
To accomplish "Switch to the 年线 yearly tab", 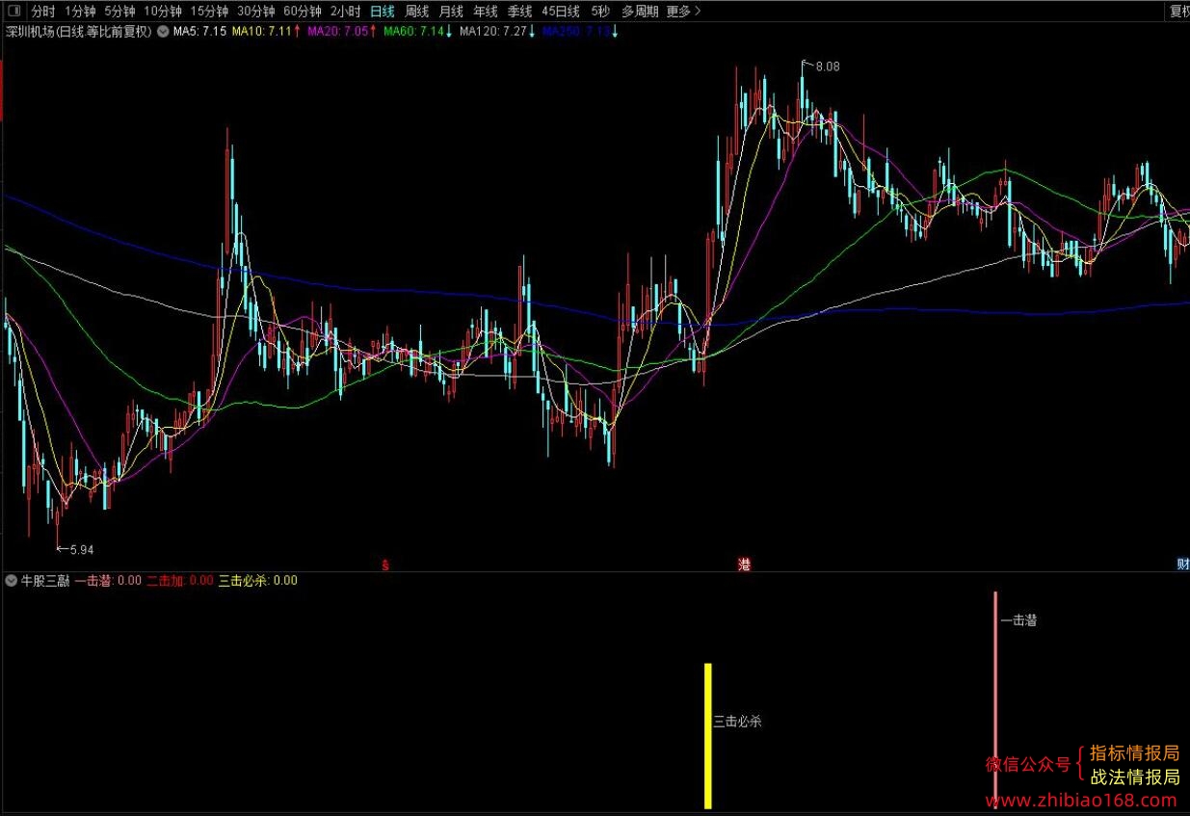I will pos(486,12).
